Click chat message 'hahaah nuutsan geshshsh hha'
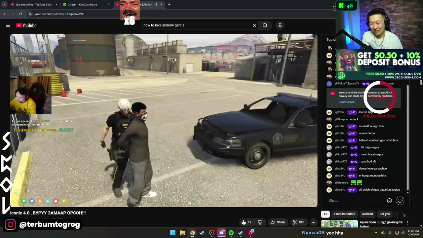Screen dimensions: 423x238 pos(378,140)
